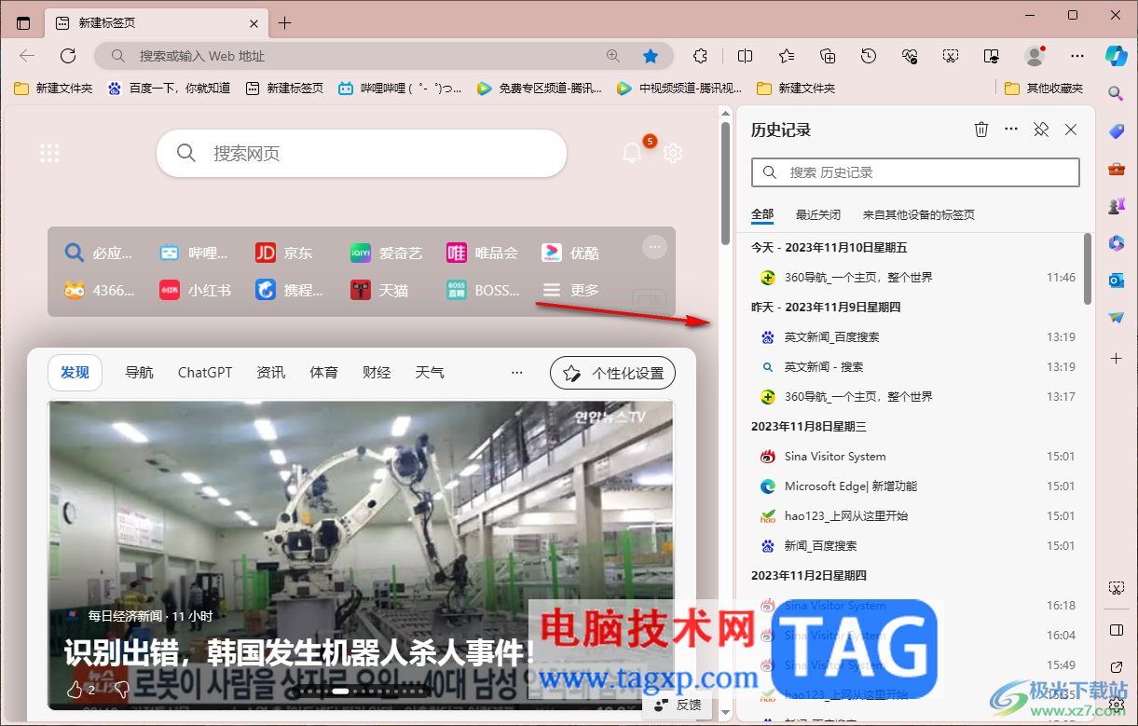Screen dimensions: 1138x726
Task: Switch to the 最近关闭 tab
Action: point(818,214)
